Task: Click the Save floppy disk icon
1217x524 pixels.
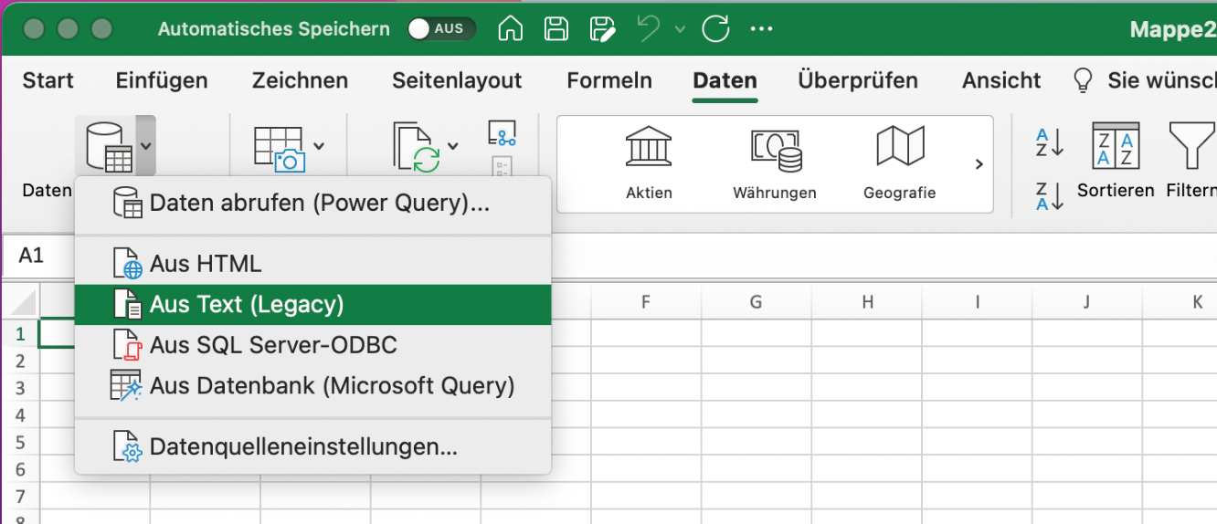Action: pos(556,28)
